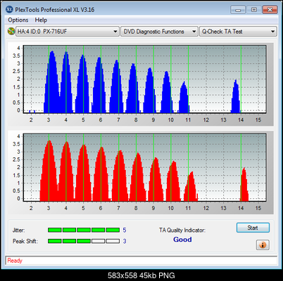Click the red histogram peak at 11

coord(191,186)
